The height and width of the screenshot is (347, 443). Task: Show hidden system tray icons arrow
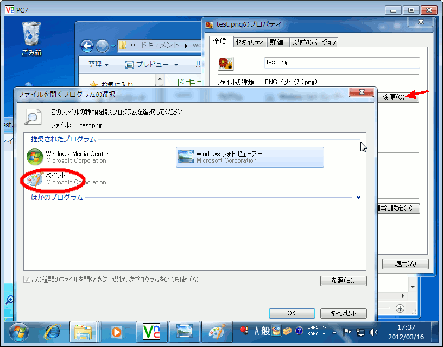coord(334,332)
